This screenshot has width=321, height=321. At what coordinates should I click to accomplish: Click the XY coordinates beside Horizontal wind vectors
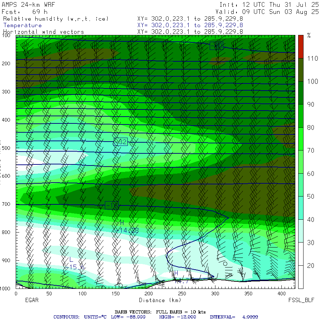coord(190,32)
